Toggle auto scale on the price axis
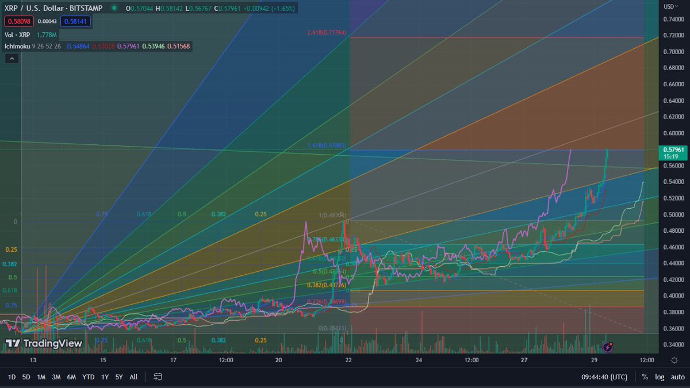This screenshot has width=690, height=388. 677,377
